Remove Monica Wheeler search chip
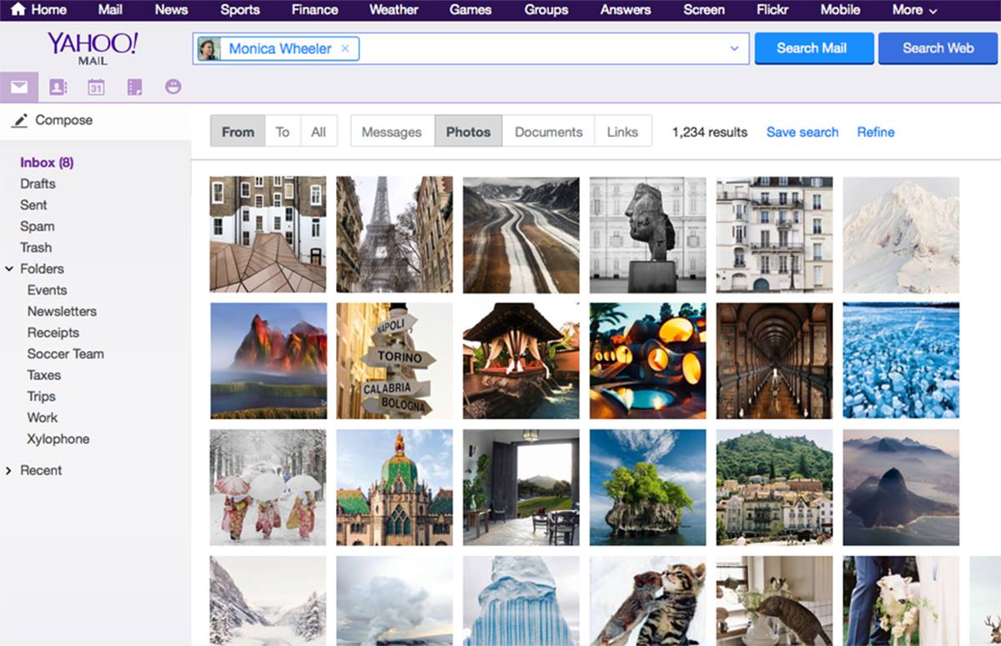The width and height of the screenshot is (1001, 646). click(345, 48)
